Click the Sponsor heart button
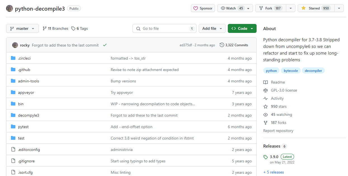 click(203, 8)
